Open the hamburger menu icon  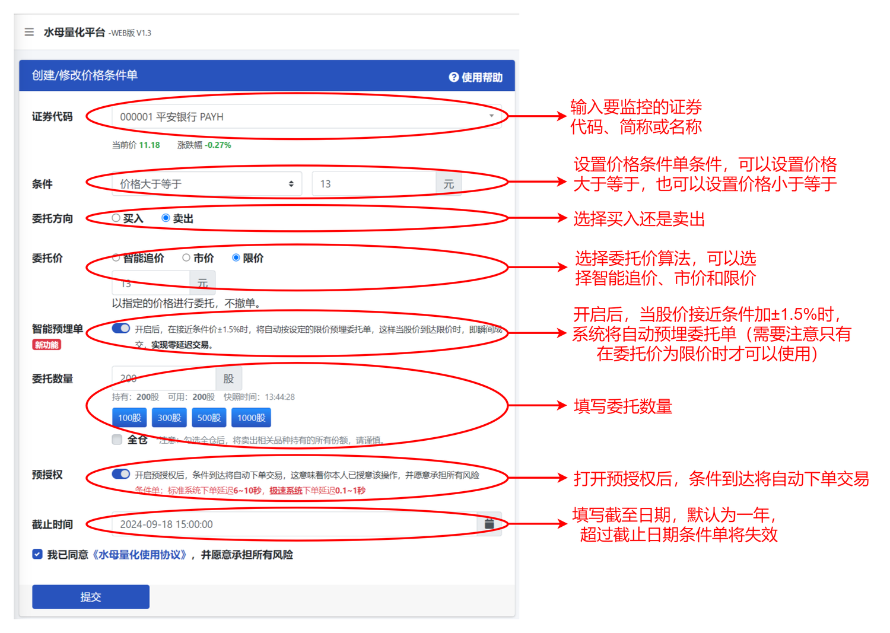pyautogui.click(x=29, y=32)
